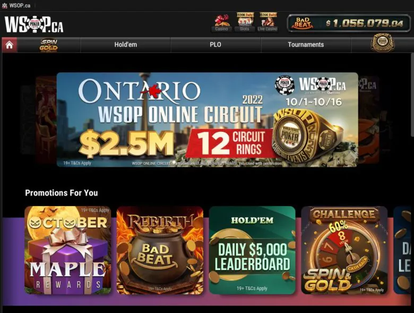Image resolution: width=414 pixels, height=313 pixels.
Task: Open the Slots 777 icon
Action: point(245,22)
